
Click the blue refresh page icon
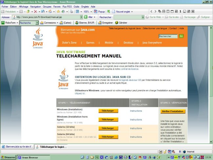pyautogui.click(x=43, y=11)
